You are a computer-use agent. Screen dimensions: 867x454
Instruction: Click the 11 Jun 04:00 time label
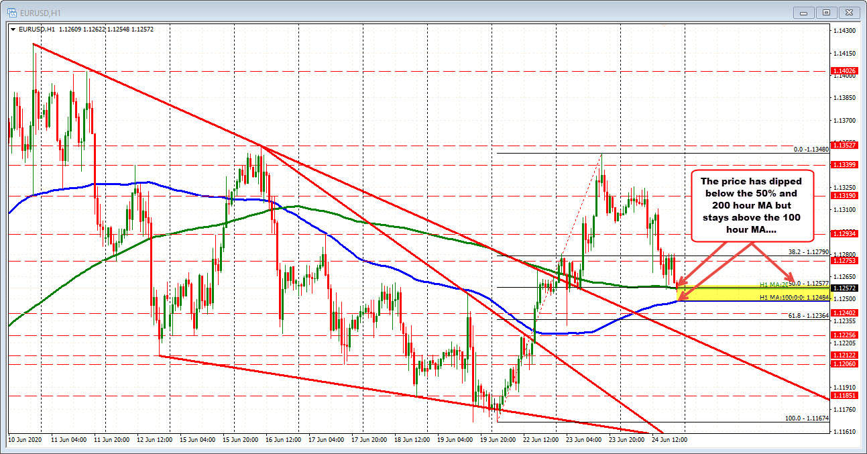[68, 440]
